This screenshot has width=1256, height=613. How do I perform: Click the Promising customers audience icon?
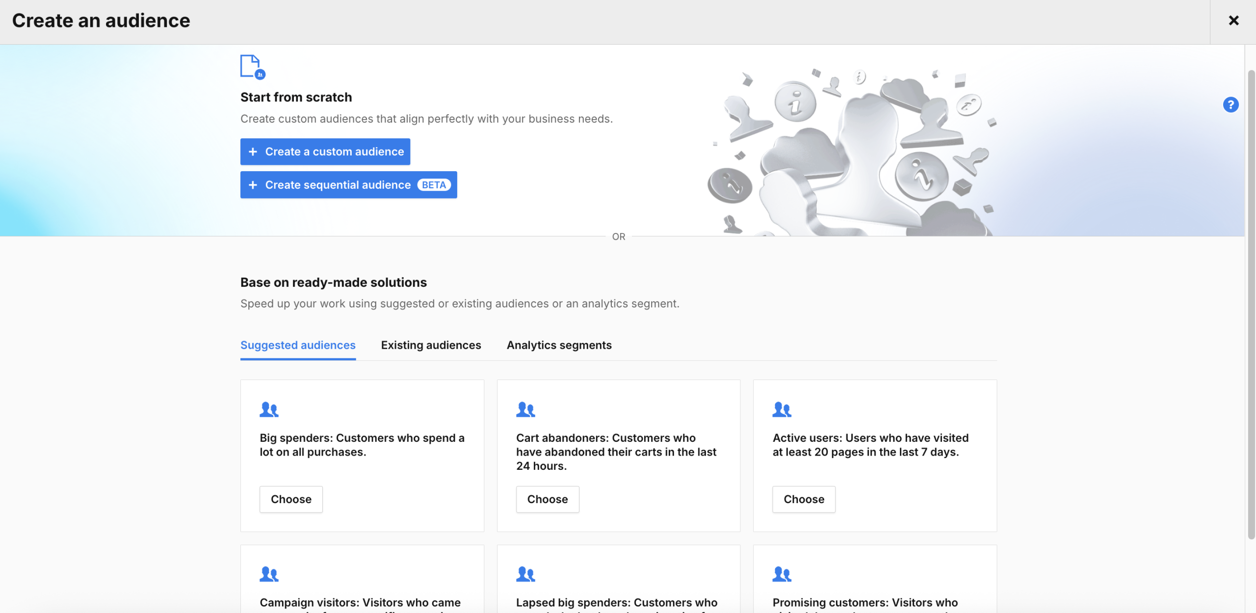click(x=781, y=574)
